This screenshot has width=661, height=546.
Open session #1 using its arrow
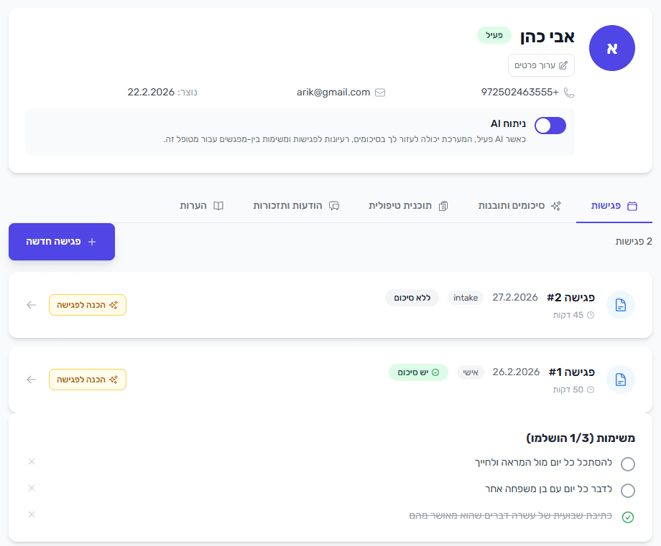(31, 380)
